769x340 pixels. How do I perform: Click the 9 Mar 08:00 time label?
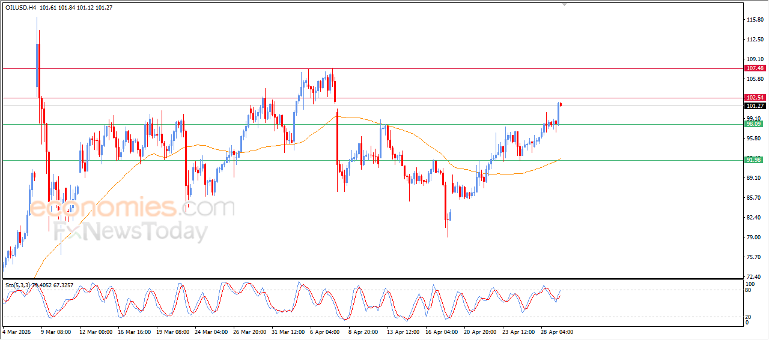[x=55, y=332]
